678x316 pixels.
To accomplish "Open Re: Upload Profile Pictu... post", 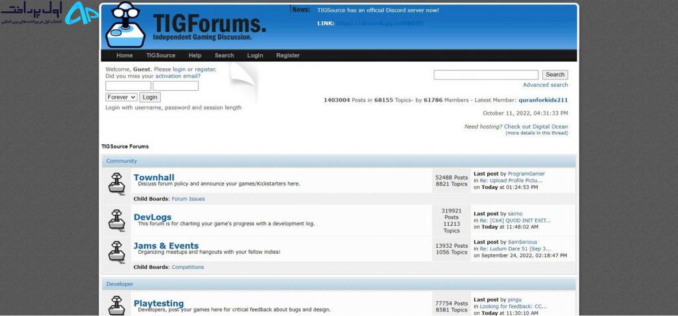I will [x=511, y=180].
